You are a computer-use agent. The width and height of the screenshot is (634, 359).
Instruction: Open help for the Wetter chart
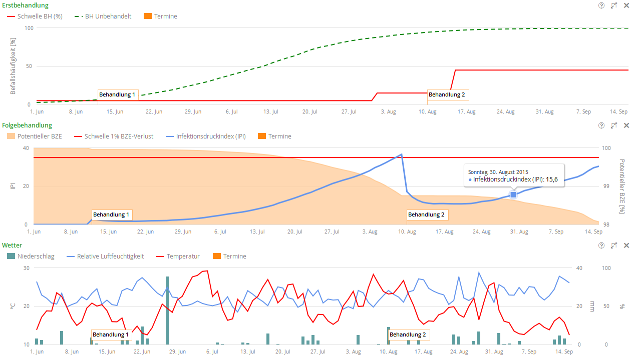tap(601, 245)
